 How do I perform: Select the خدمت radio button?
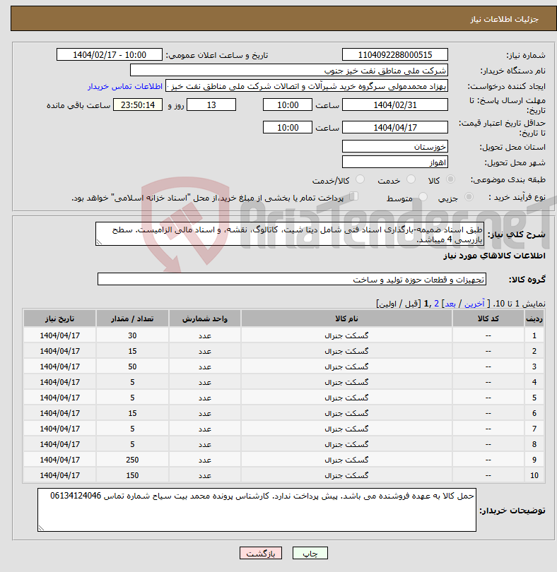411,179
